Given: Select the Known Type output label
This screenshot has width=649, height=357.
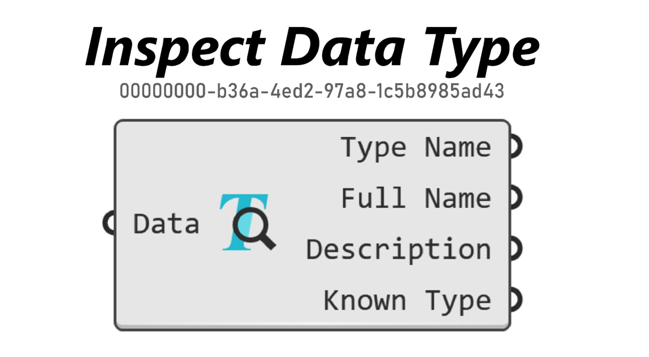Looking at the screenshot, I should tap(407, 302).
